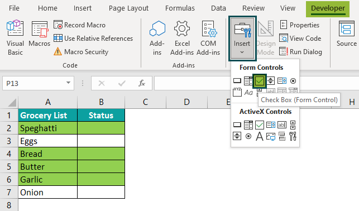359x211 pixels.
Task: Select the Button form control
Action: pyautogui.click(x=237, y=81)
